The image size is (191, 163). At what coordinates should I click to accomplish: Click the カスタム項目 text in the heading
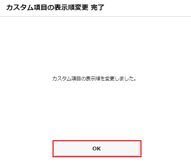click(27, 8)
